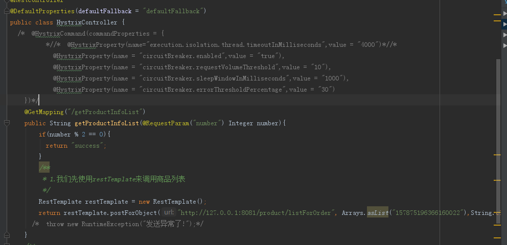Click the @GetMapping annotation

[x=44, y=112]
